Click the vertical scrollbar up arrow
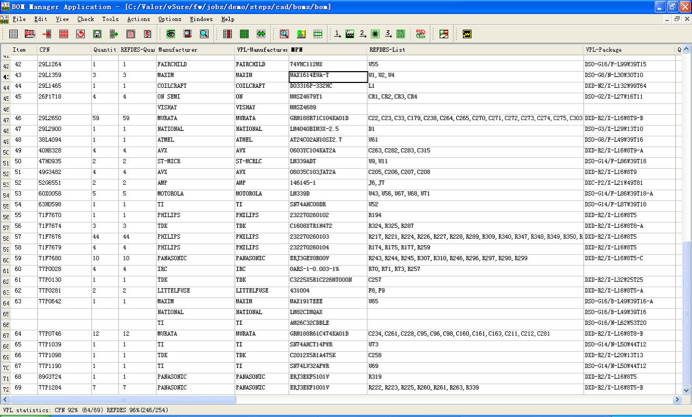 (687, 50)
